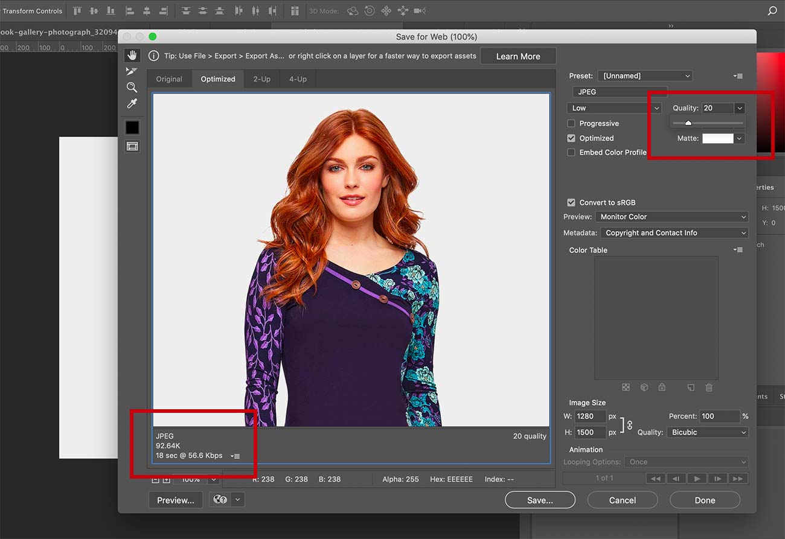
Task: Open the Looping Options dropdown
Action: pos(686,462)
